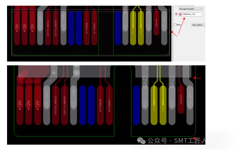Open the Package Geometry class dropdown
The height and width of the screenshot is (150, 235).
pos(191,8)
